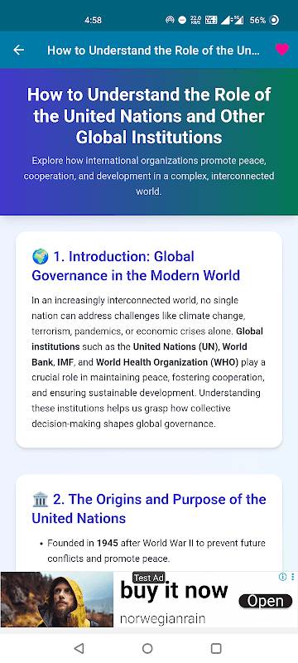Viewport: 298px width, 663px height.
Task: Tap the introduction paragraph body text
Action: [148, 362]
